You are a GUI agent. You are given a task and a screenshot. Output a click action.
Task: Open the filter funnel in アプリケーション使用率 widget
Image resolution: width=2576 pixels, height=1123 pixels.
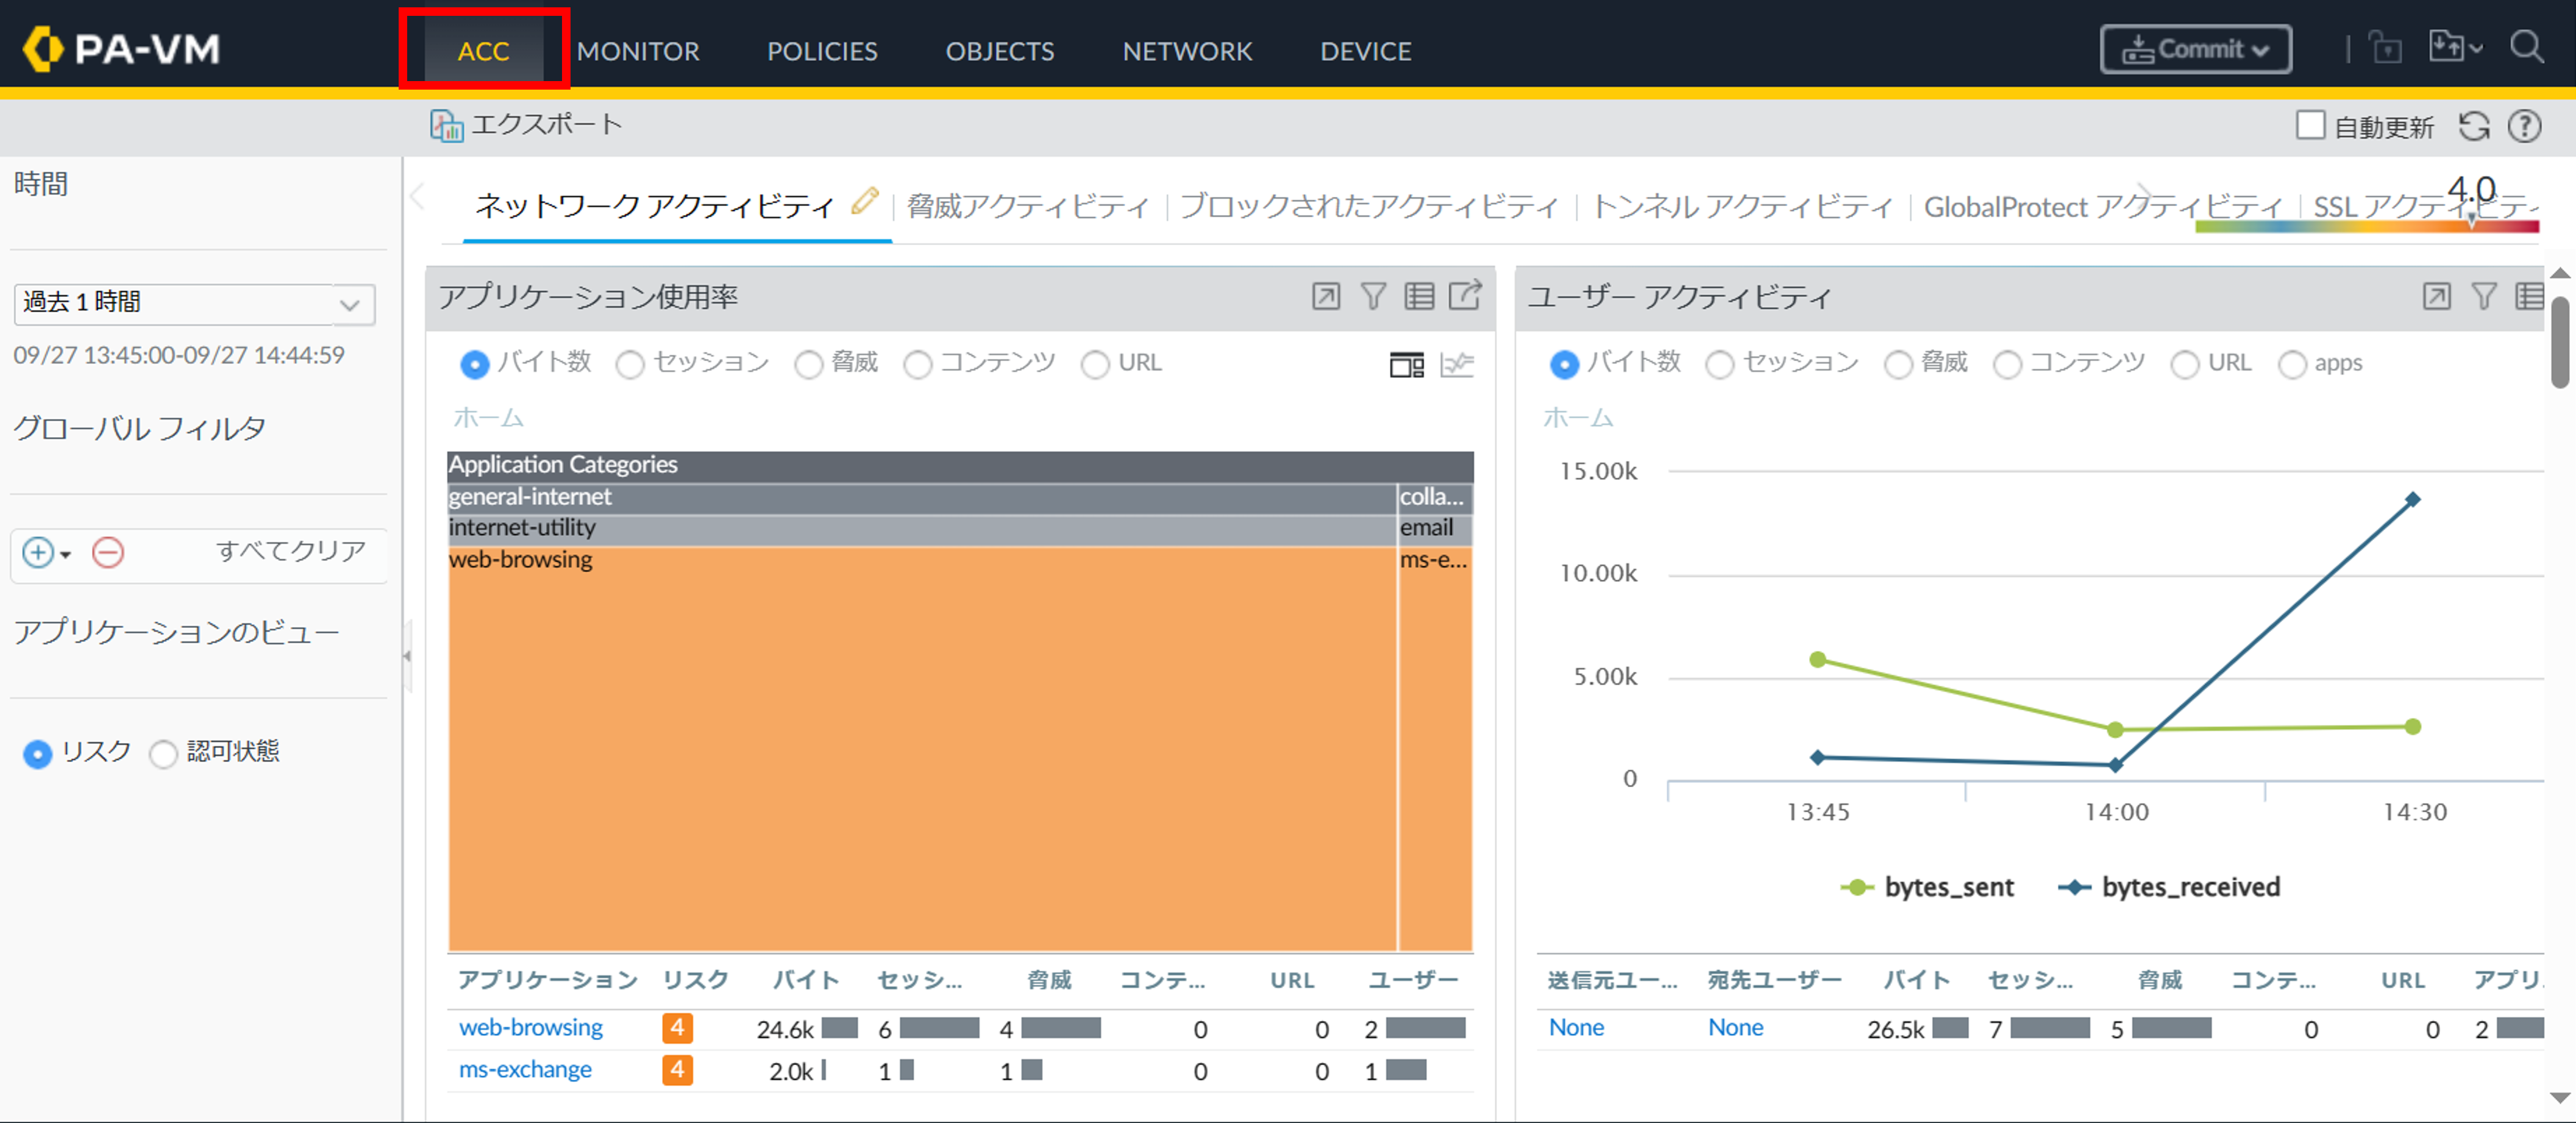point(1373,296)
